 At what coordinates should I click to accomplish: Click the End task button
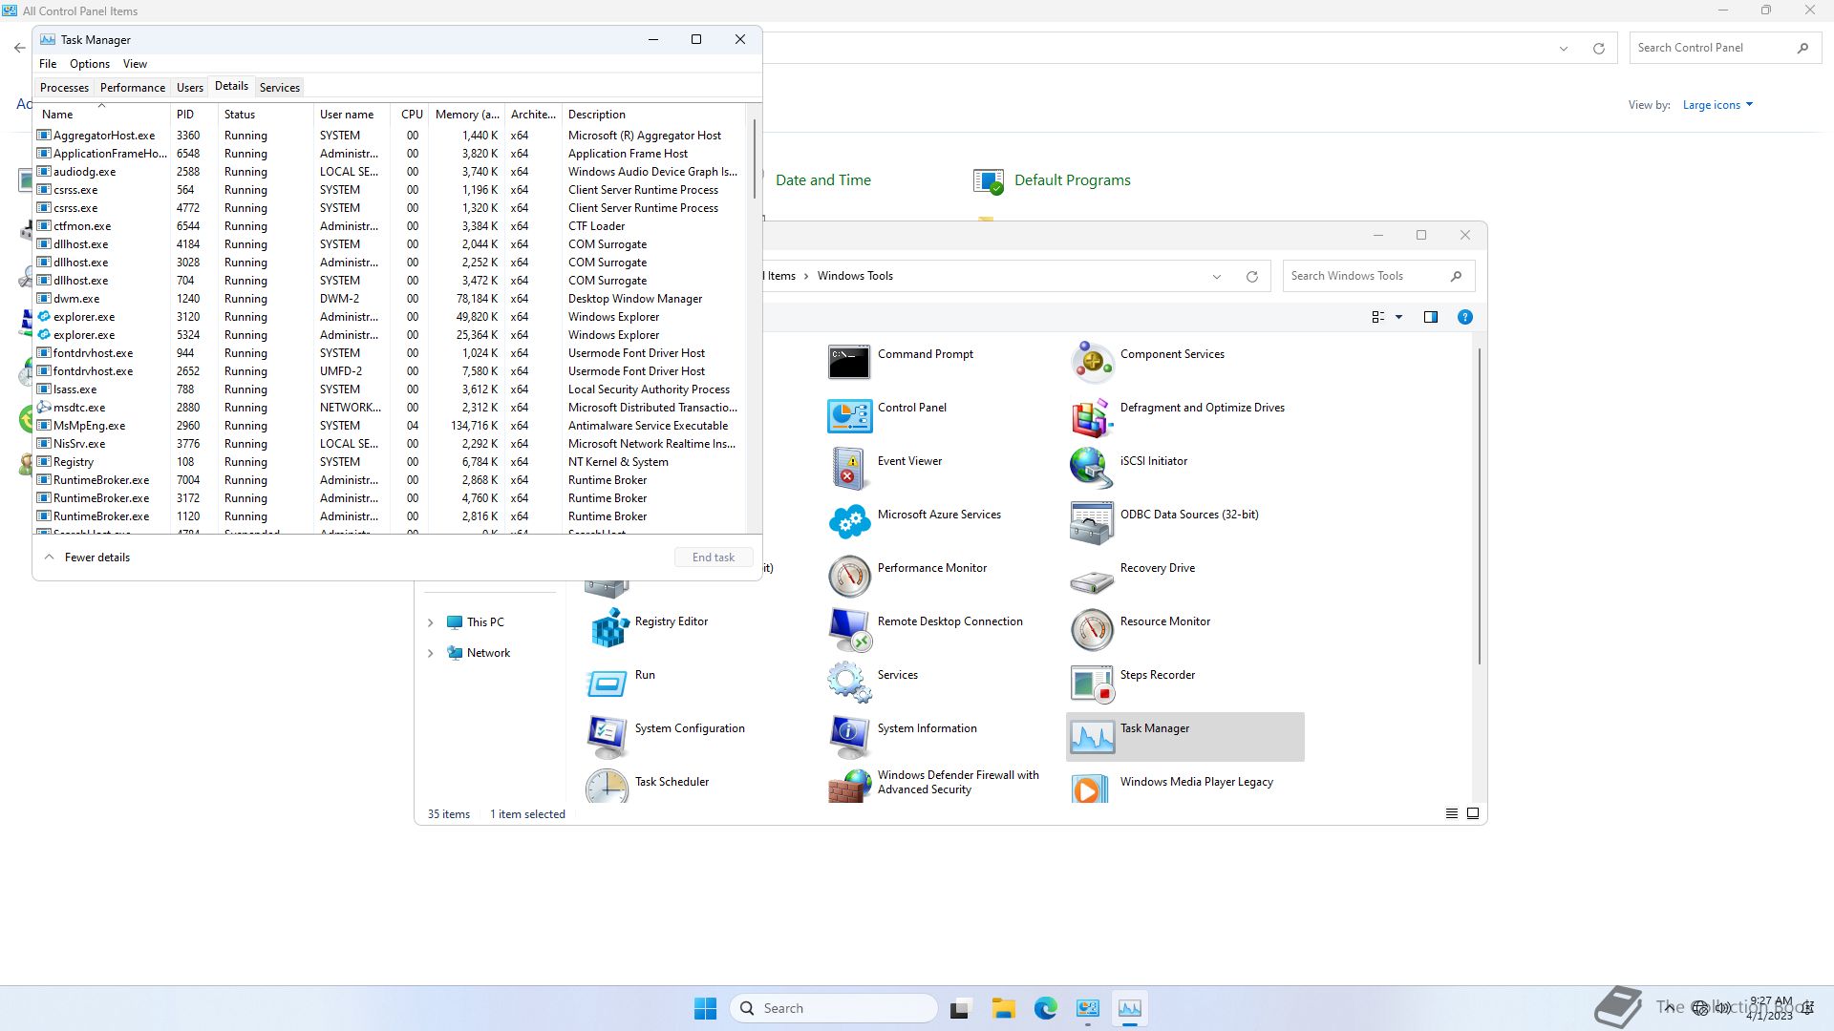coord(714,558)
